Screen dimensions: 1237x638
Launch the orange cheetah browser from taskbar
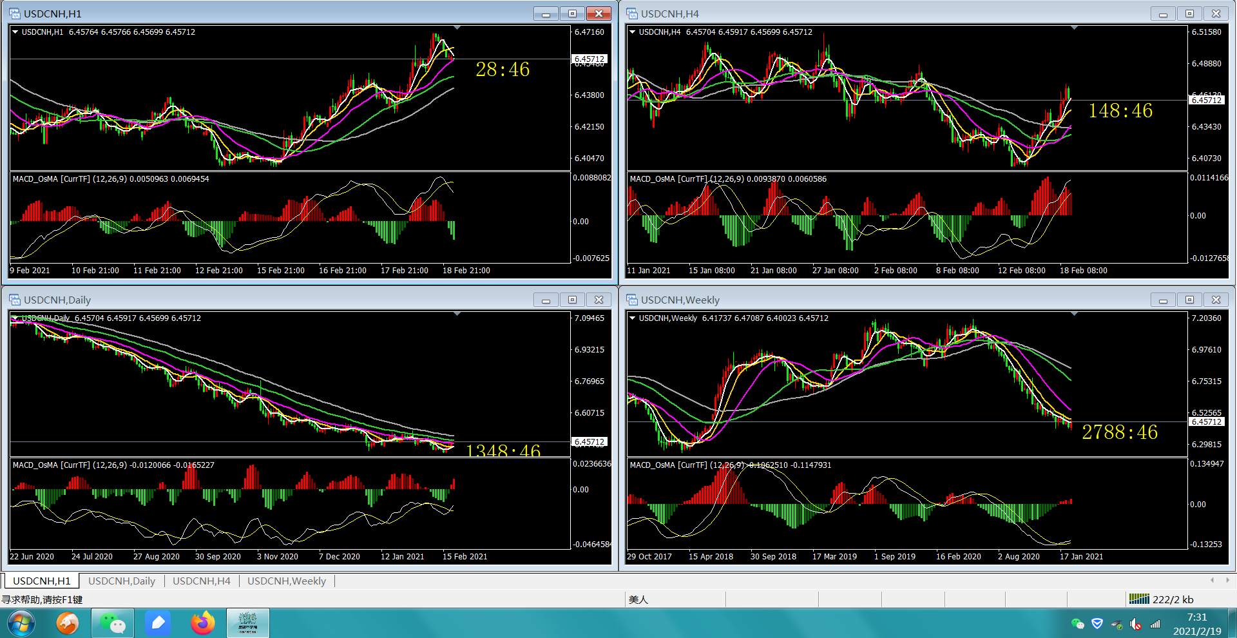tap(67, 623)
